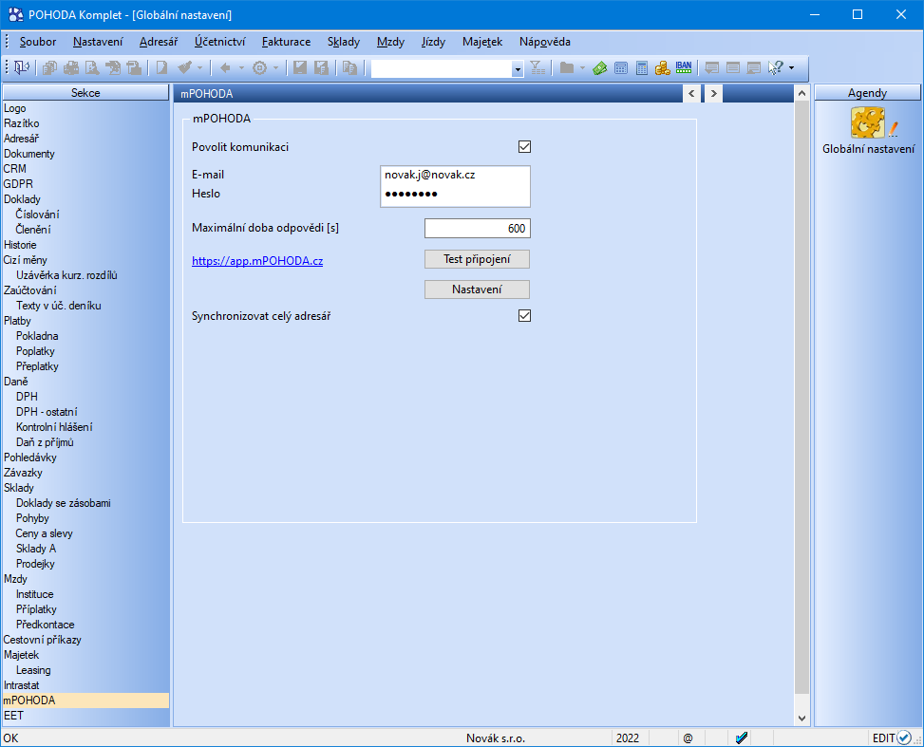Click the first save diskette icon
This screenshot has height=747, width=924.
tap(300, 67)
